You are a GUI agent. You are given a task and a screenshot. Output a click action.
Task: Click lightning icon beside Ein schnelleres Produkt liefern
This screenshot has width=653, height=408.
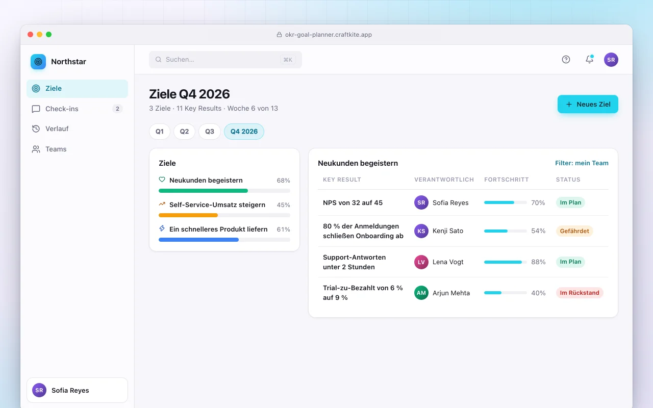(x=162, y=228)
